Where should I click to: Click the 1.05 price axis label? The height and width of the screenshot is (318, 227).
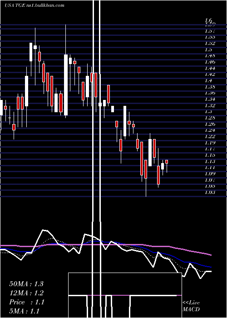210,186
